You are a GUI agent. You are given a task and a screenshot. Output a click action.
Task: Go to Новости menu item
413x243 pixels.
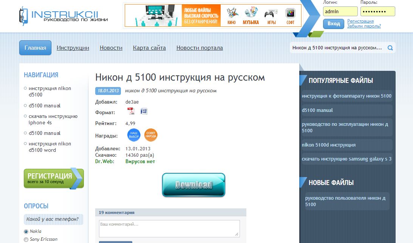(111, 48)
